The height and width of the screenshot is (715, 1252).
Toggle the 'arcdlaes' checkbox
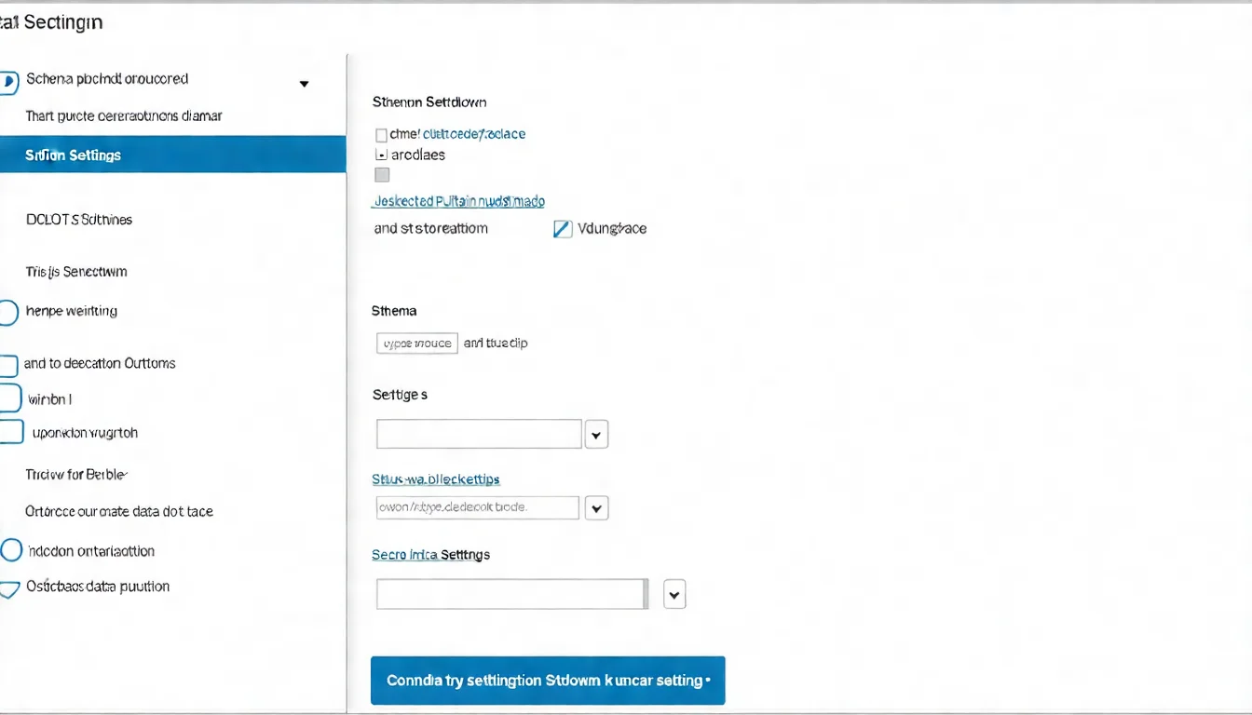[381, 155]
